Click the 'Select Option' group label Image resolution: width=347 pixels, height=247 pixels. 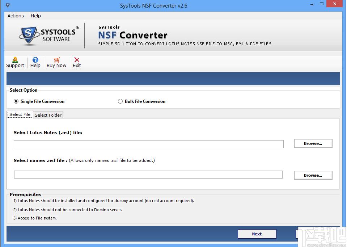pyautogui.click(x=24, y=90)
